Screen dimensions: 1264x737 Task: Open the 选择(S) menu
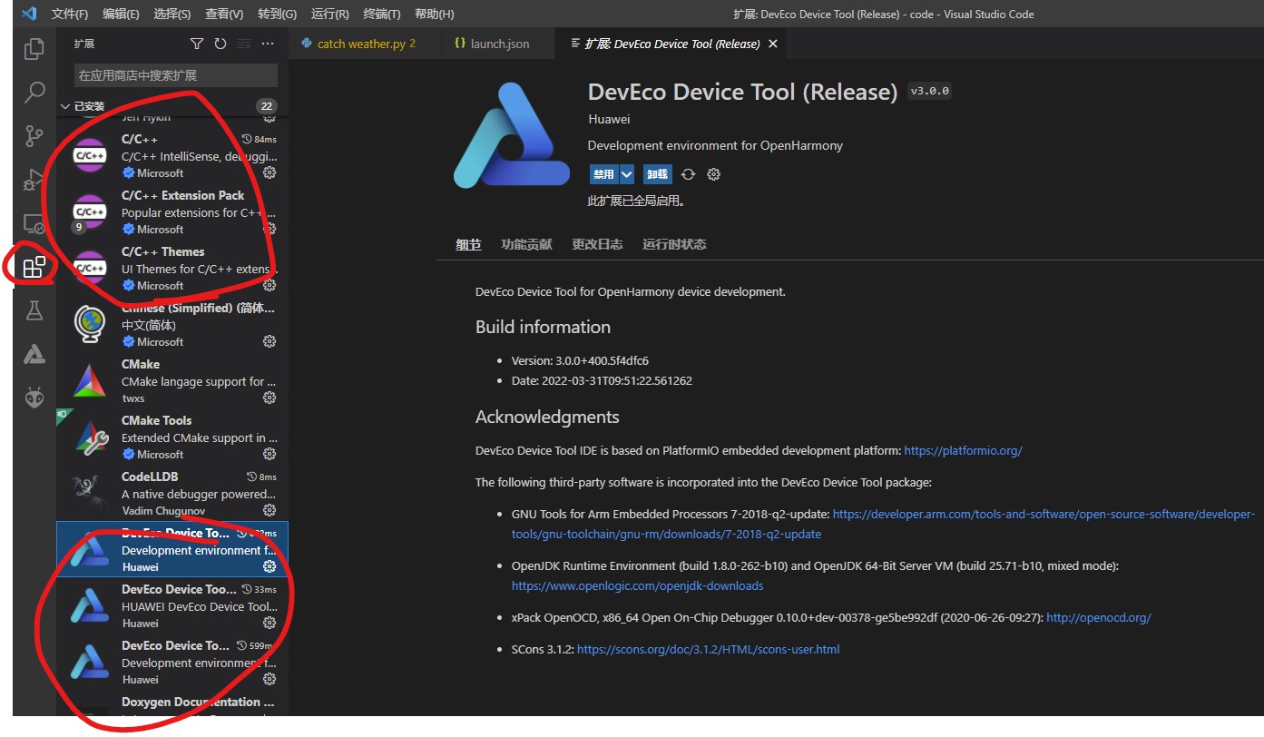coord(172,14)
